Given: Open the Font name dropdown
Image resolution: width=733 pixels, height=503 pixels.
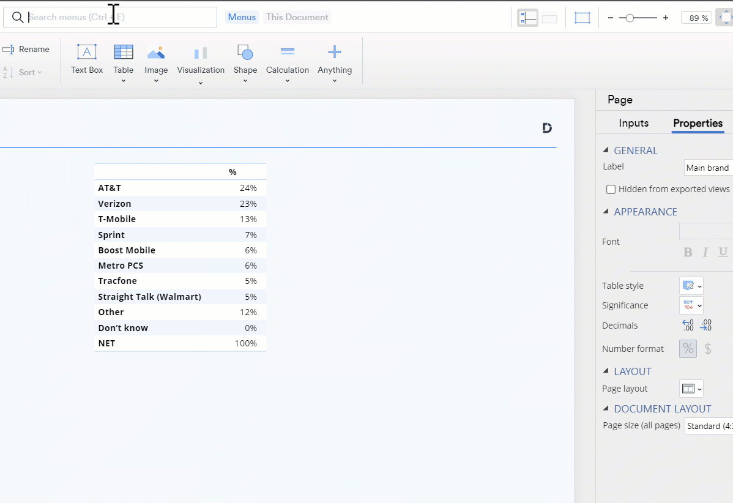Looking at the screenshot, I should [x=706, y=231].
